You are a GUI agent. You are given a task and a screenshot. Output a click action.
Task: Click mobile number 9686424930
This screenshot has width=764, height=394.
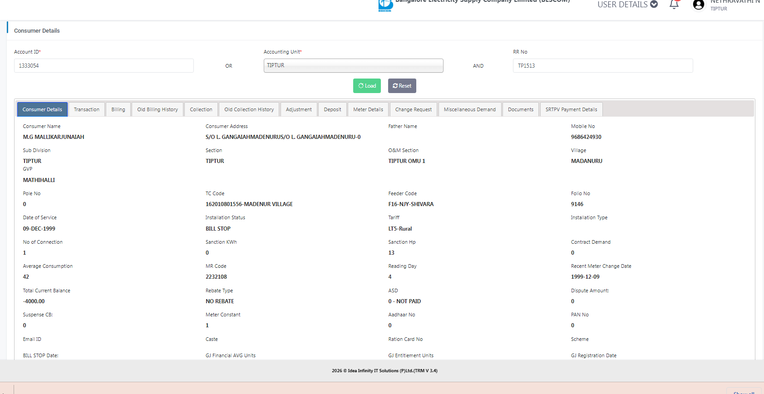point(586,137)
